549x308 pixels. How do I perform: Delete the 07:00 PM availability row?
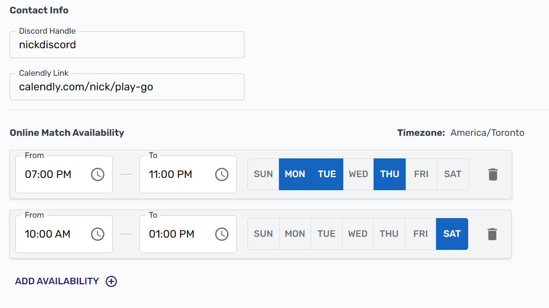click(493, 174)
